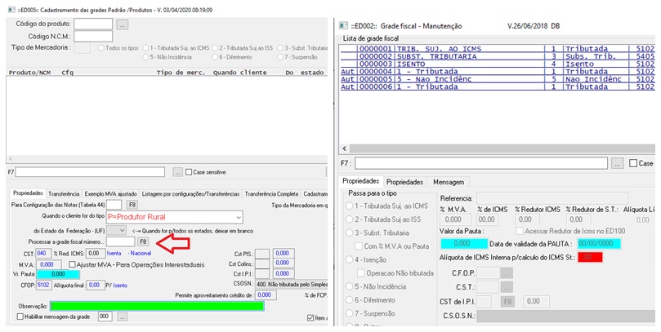Open the Mensagem tab in Grade fiscal
Viewport: 661px width, 332px height.
449,181
